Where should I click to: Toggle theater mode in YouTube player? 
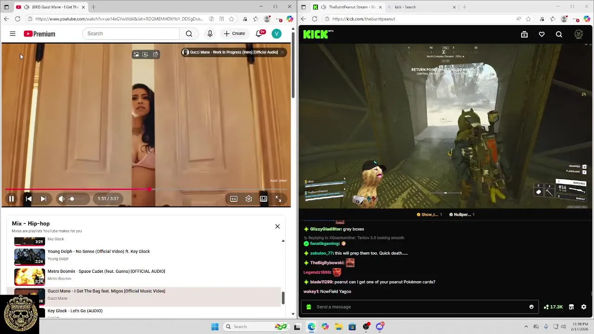coord(264,199)
